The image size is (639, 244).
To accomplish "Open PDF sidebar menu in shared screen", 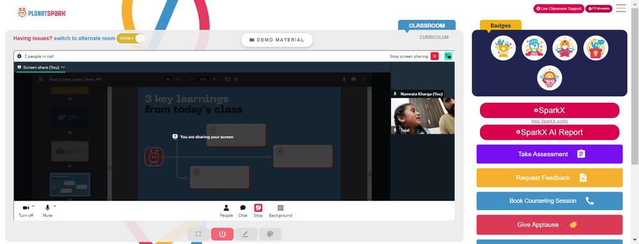I will coord(41,79).
